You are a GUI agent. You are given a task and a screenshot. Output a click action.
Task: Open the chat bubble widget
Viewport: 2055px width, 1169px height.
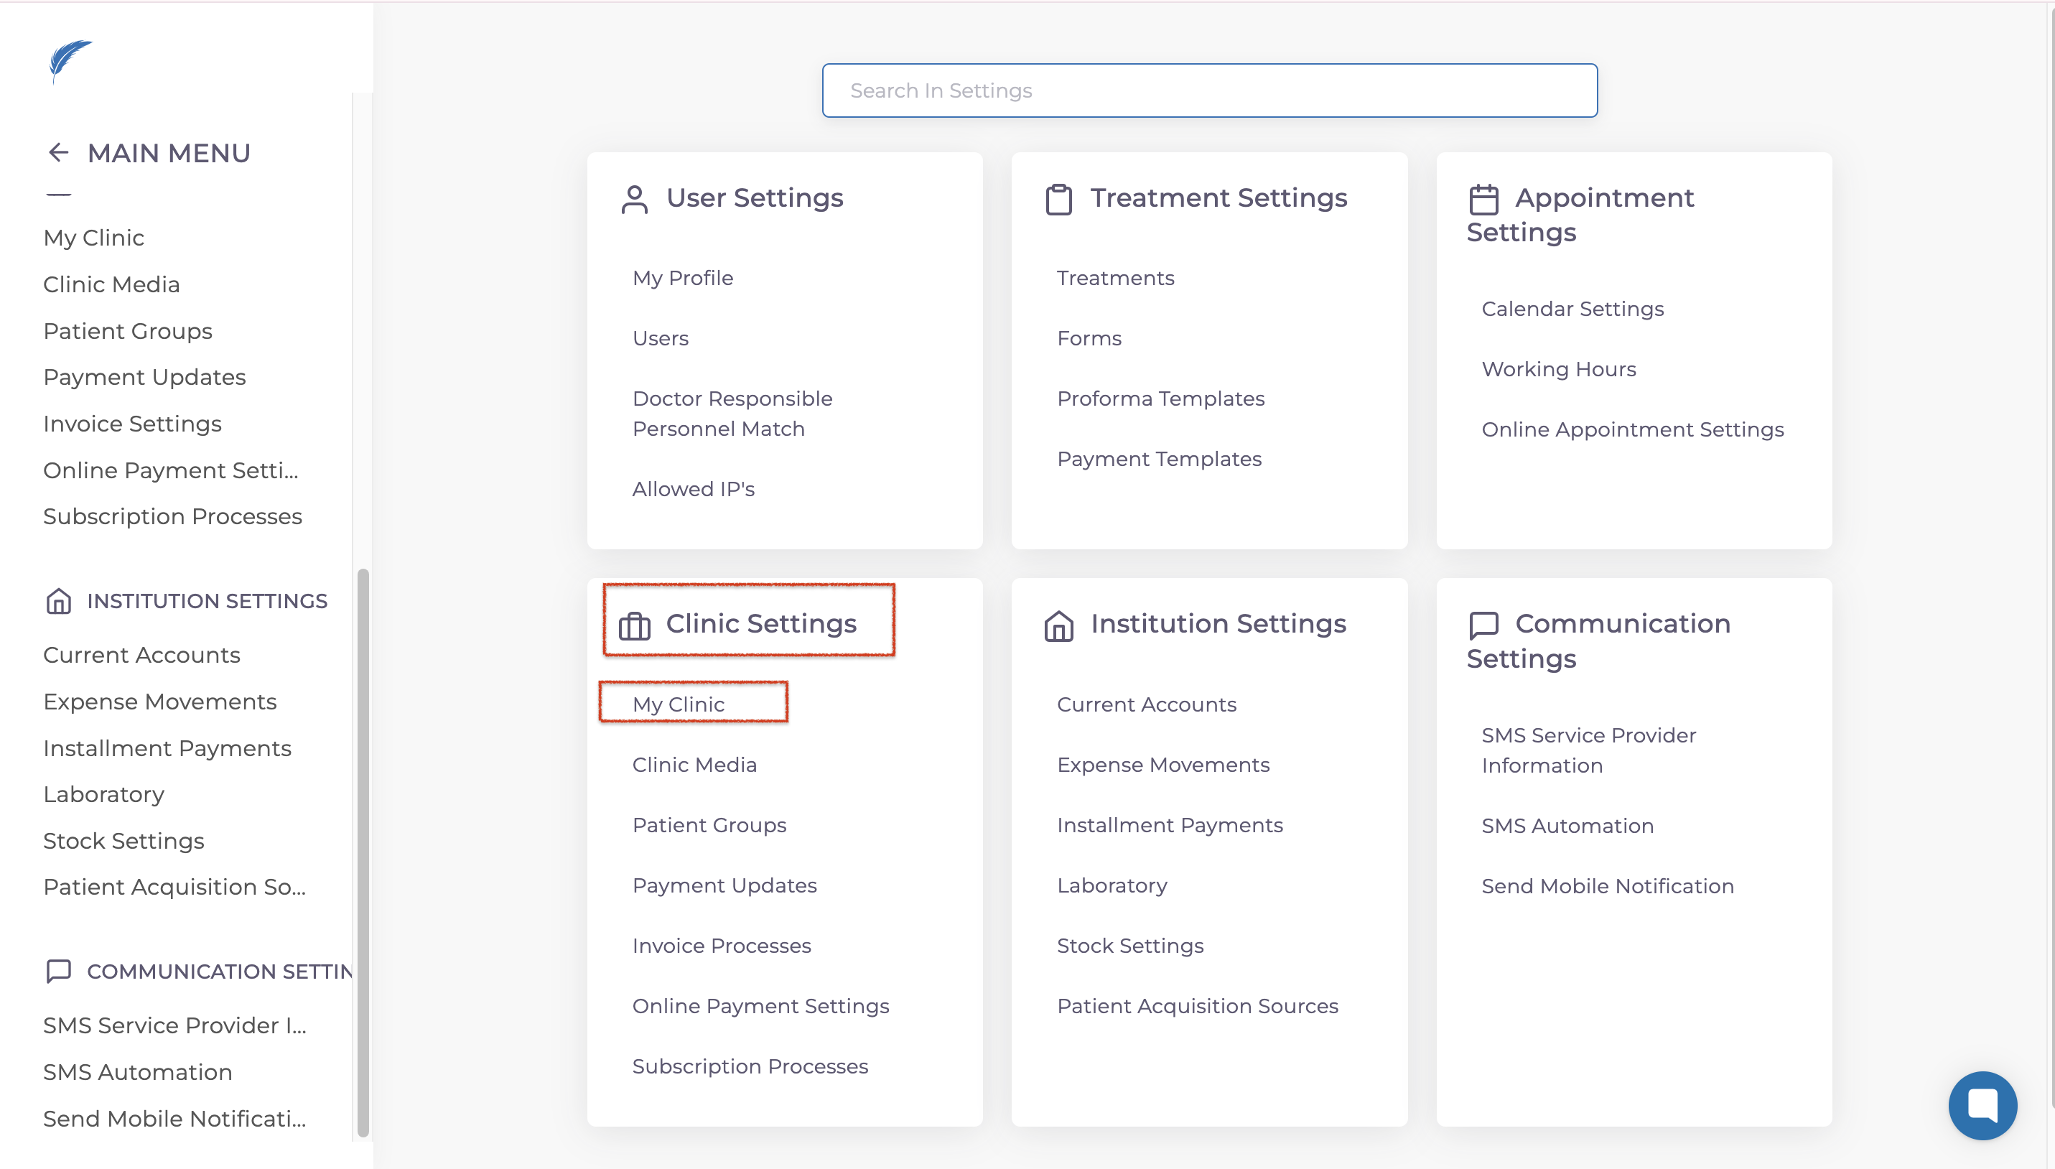coord(1982,1105)
